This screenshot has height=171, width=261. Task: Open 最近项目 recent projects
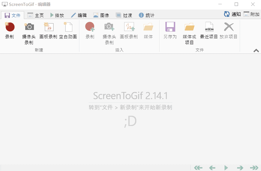pos(209,27)
